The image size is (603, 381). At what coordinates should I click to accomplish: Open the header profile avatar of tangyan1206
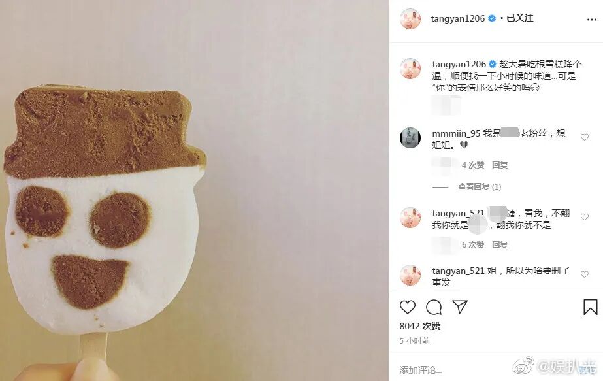[410, 19]
